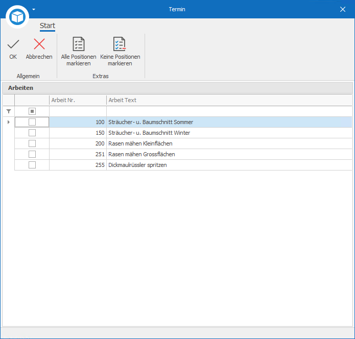
Task: Select cell with number 255
Action: click(x=78, y=165)
